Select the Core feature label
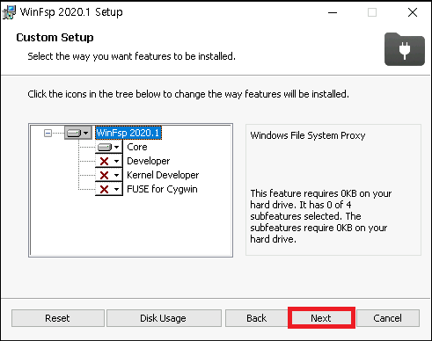 tap(137, 147)
